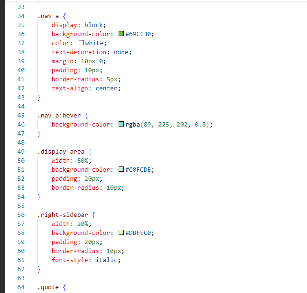Click the font-style italic value
This screenshot has height=293, width=307.
click(x=106, y=260)
